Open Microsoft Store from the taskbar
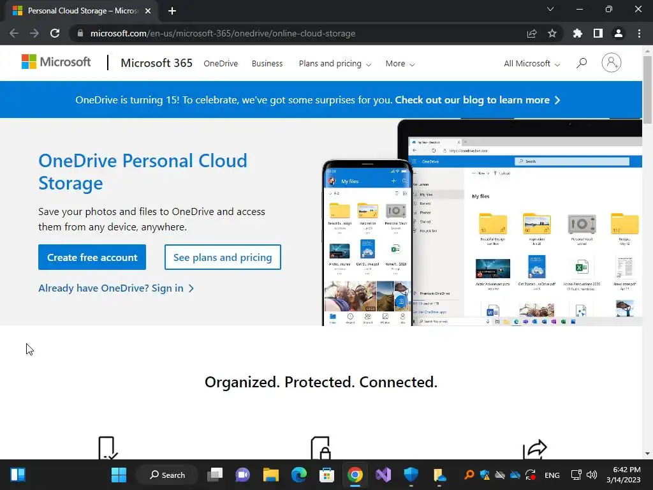The image size is (653, 490). tap(326, 475)
